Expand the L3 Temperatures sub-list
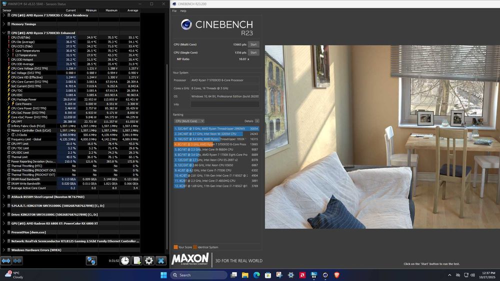The width and height of the screenshot is (500, 281). (8, 55)
